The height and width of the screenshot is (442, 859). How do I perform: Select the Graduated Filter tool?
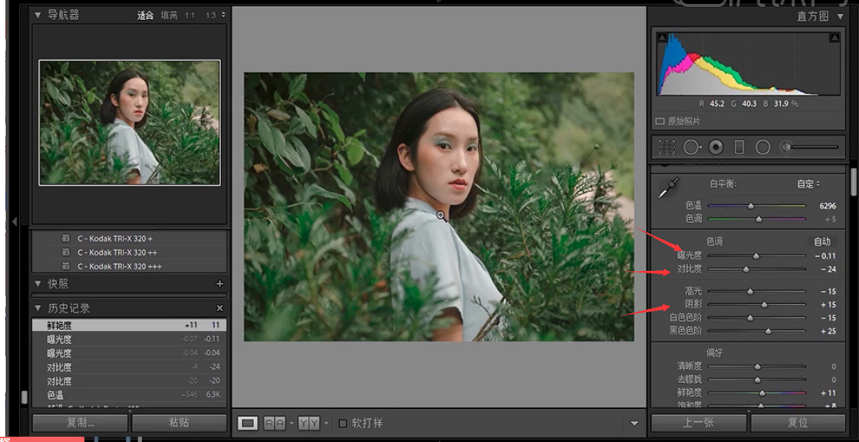coord(739,147)
